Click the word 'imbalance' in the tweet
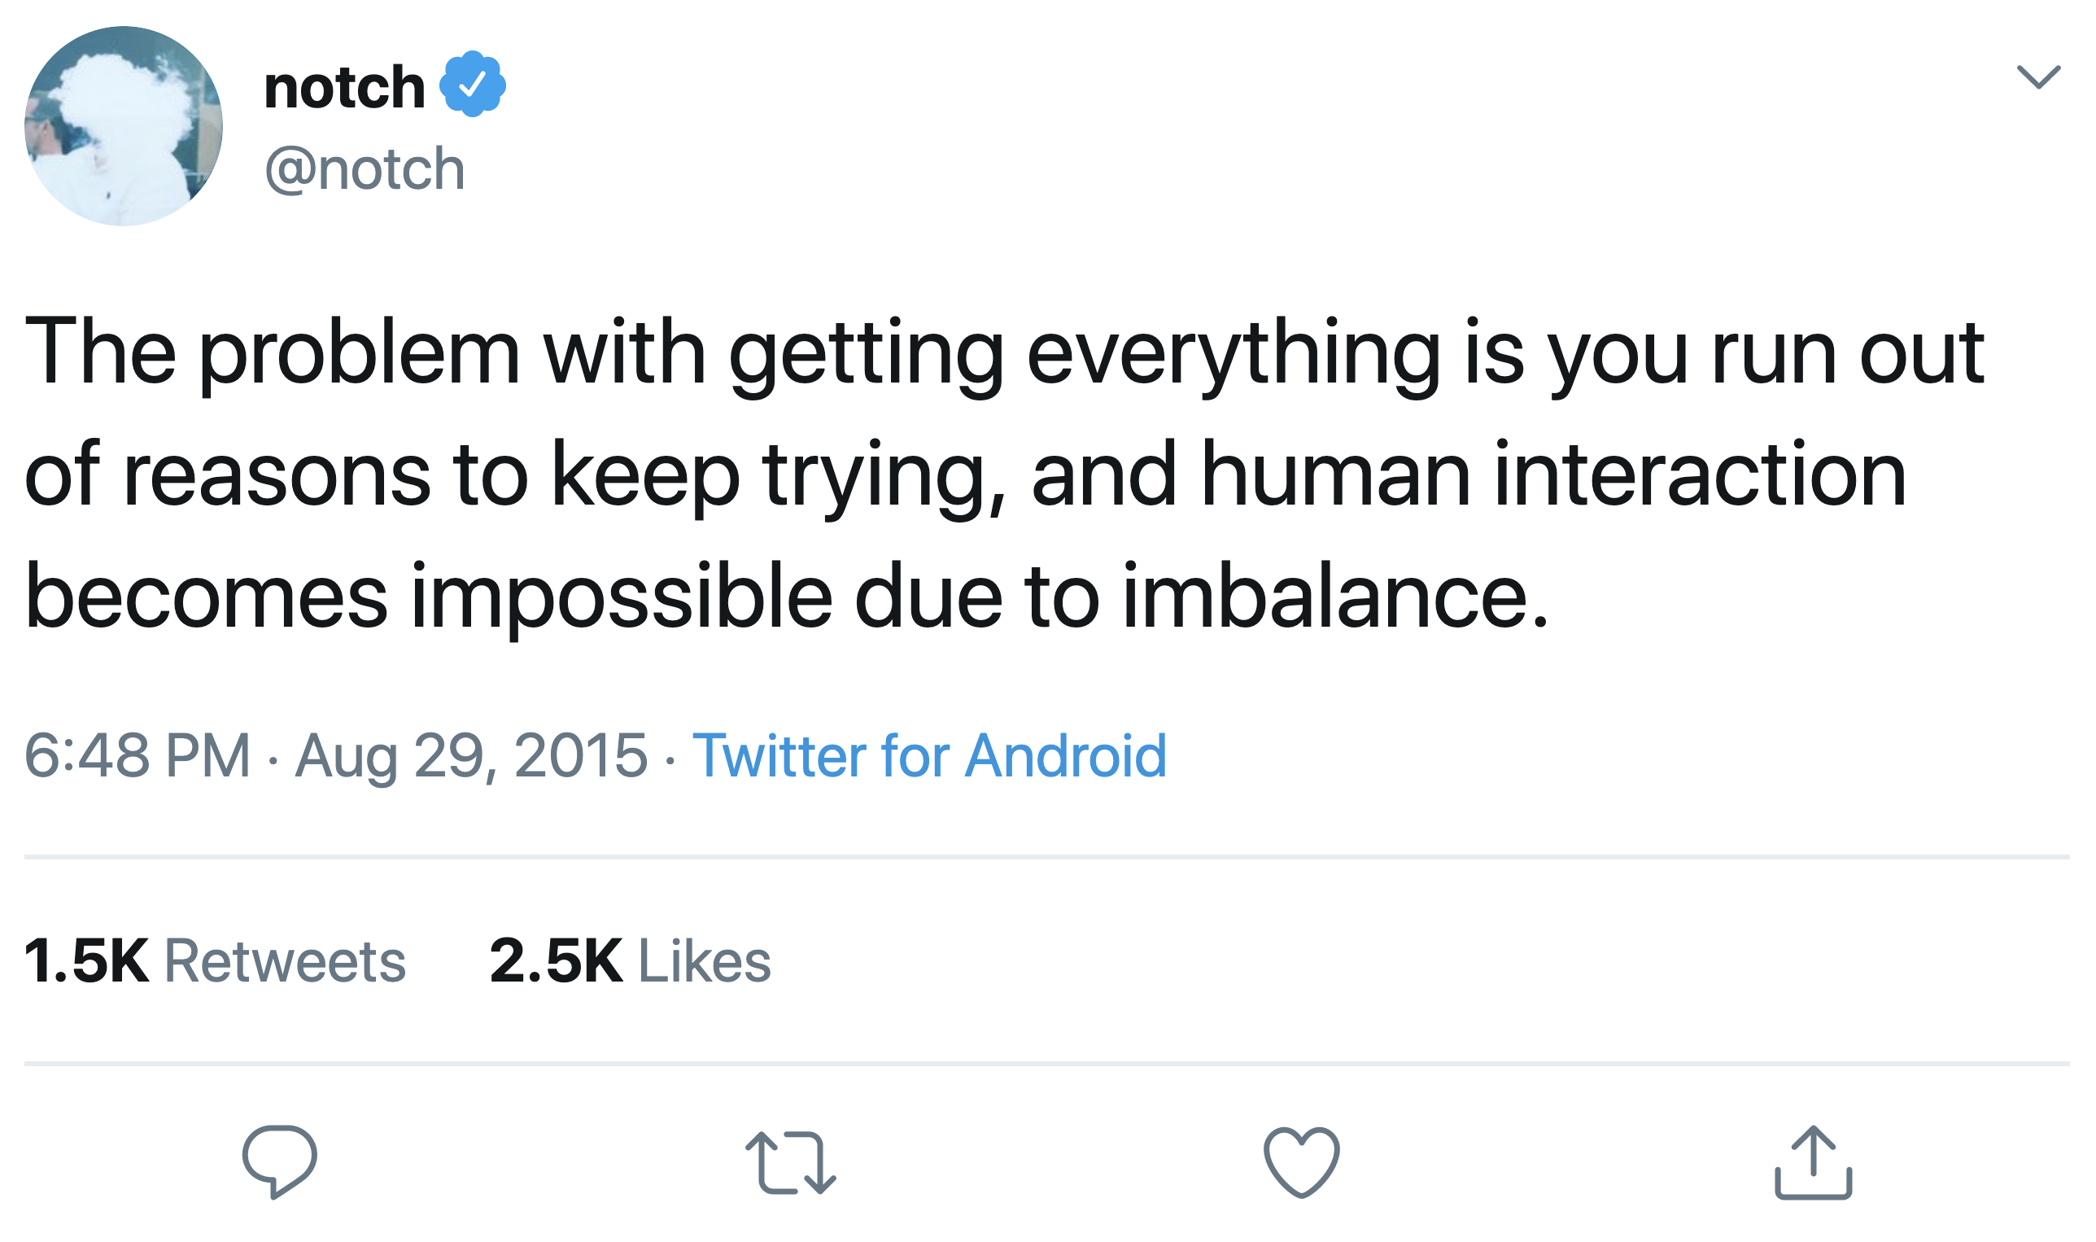2096x1242 pixels. (1334, 596)
